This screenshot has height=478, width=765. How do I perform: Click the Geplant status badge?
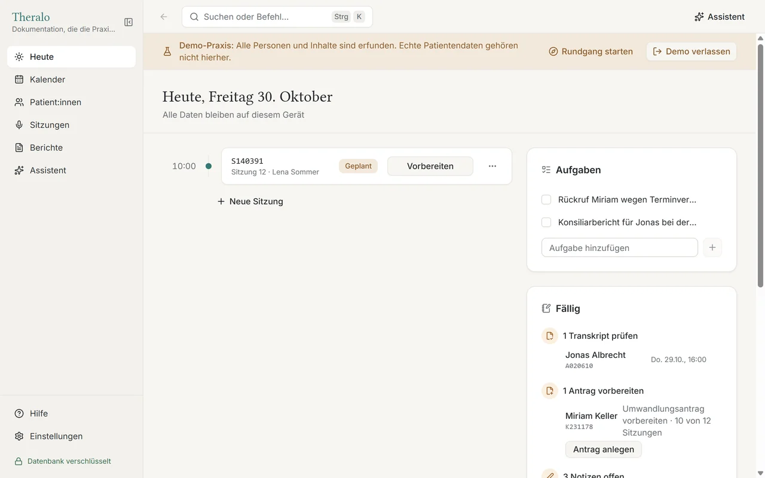coord(359,166)
